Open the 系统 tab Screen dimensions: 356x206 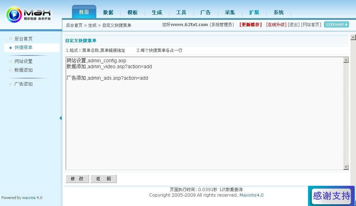(x=278, y=12)
